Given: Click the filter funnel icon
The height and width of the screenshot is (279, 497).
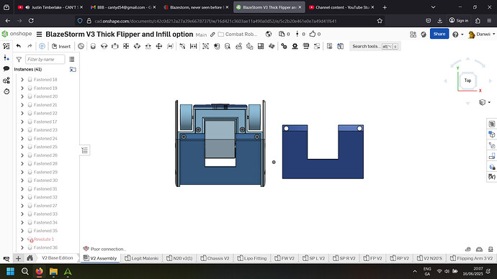Looking at the screenshot, I should [19, 59].
